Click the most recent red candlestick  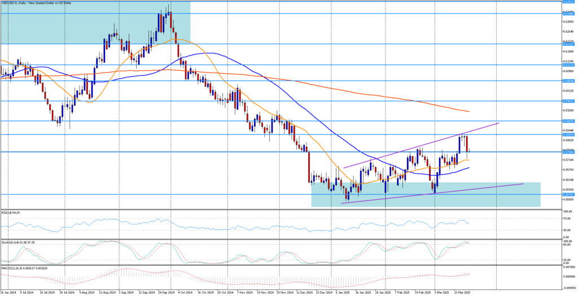point(467,143)
